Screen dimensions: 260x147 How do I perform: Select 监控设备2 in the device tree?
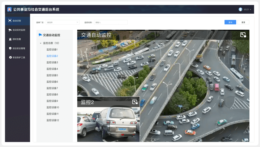(x=52, y=56)
